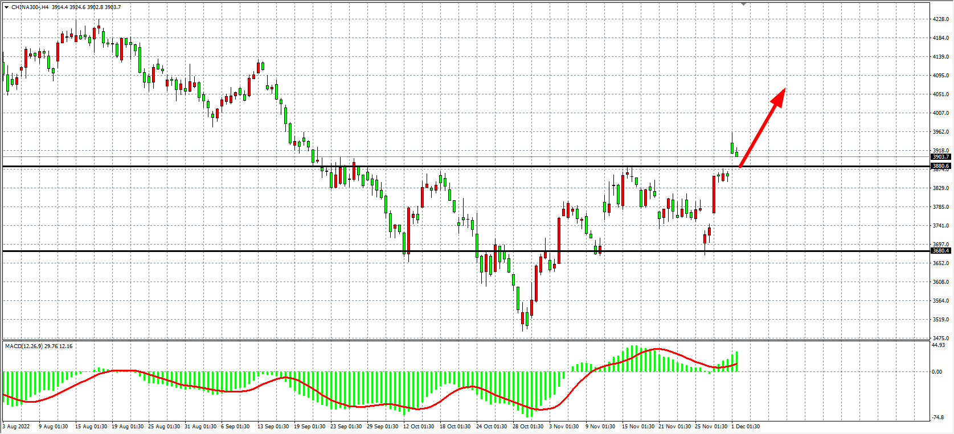Click the chart shift triangle marker at top

click(x=743, y=4)
